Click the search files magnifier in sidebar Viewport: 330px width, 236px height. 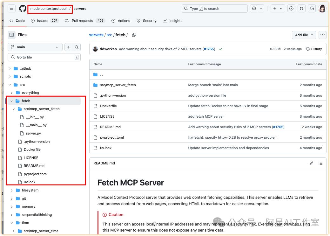click(x=77, y=47)
